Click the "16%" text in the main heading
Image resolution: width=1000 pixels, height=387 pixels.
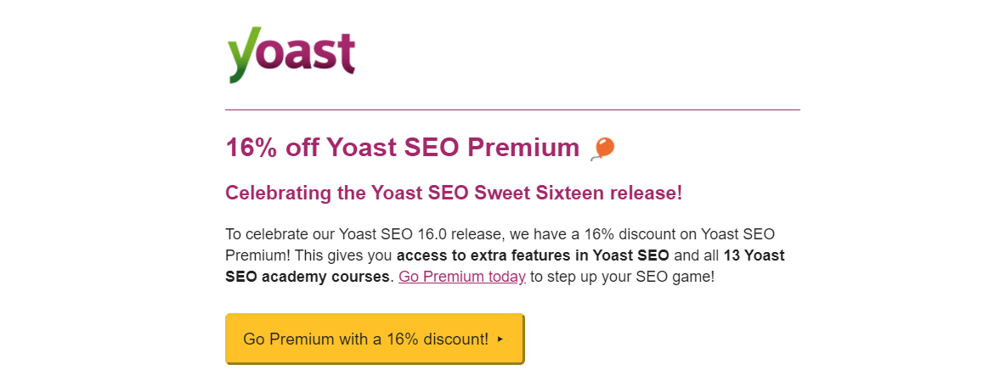pos(252,148)
